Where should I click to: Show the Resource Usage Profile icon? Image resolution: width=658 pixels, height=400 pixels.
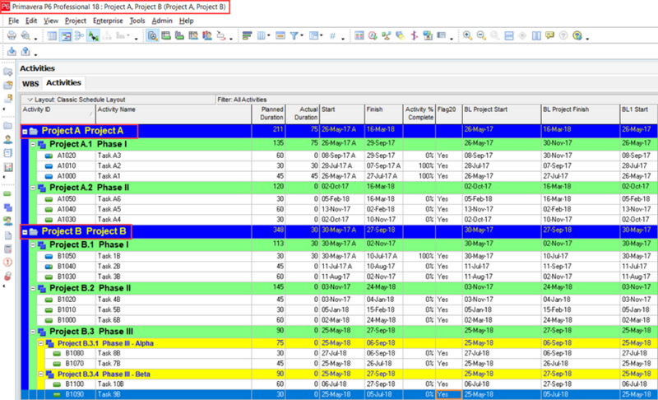[x=207, y=36]
